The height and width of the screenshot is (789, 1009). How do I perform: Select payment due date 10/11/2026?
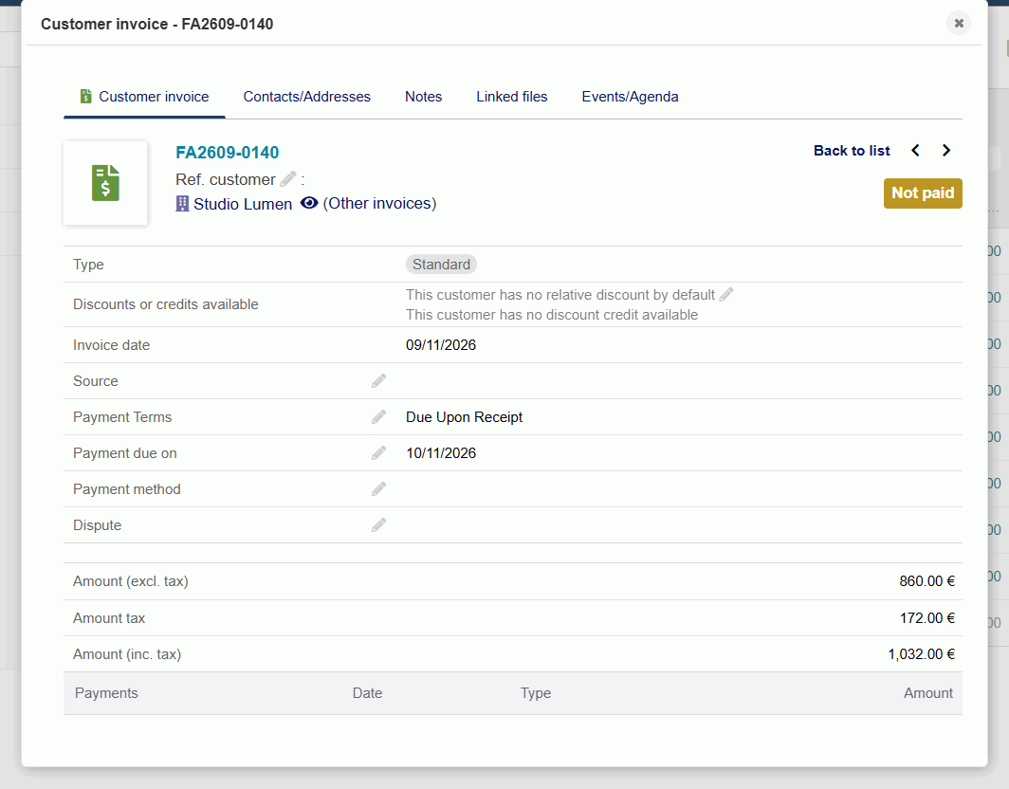441,453
